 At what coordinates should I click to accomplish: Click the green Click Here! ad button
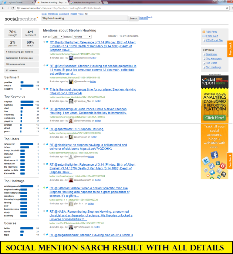[215, 118]
